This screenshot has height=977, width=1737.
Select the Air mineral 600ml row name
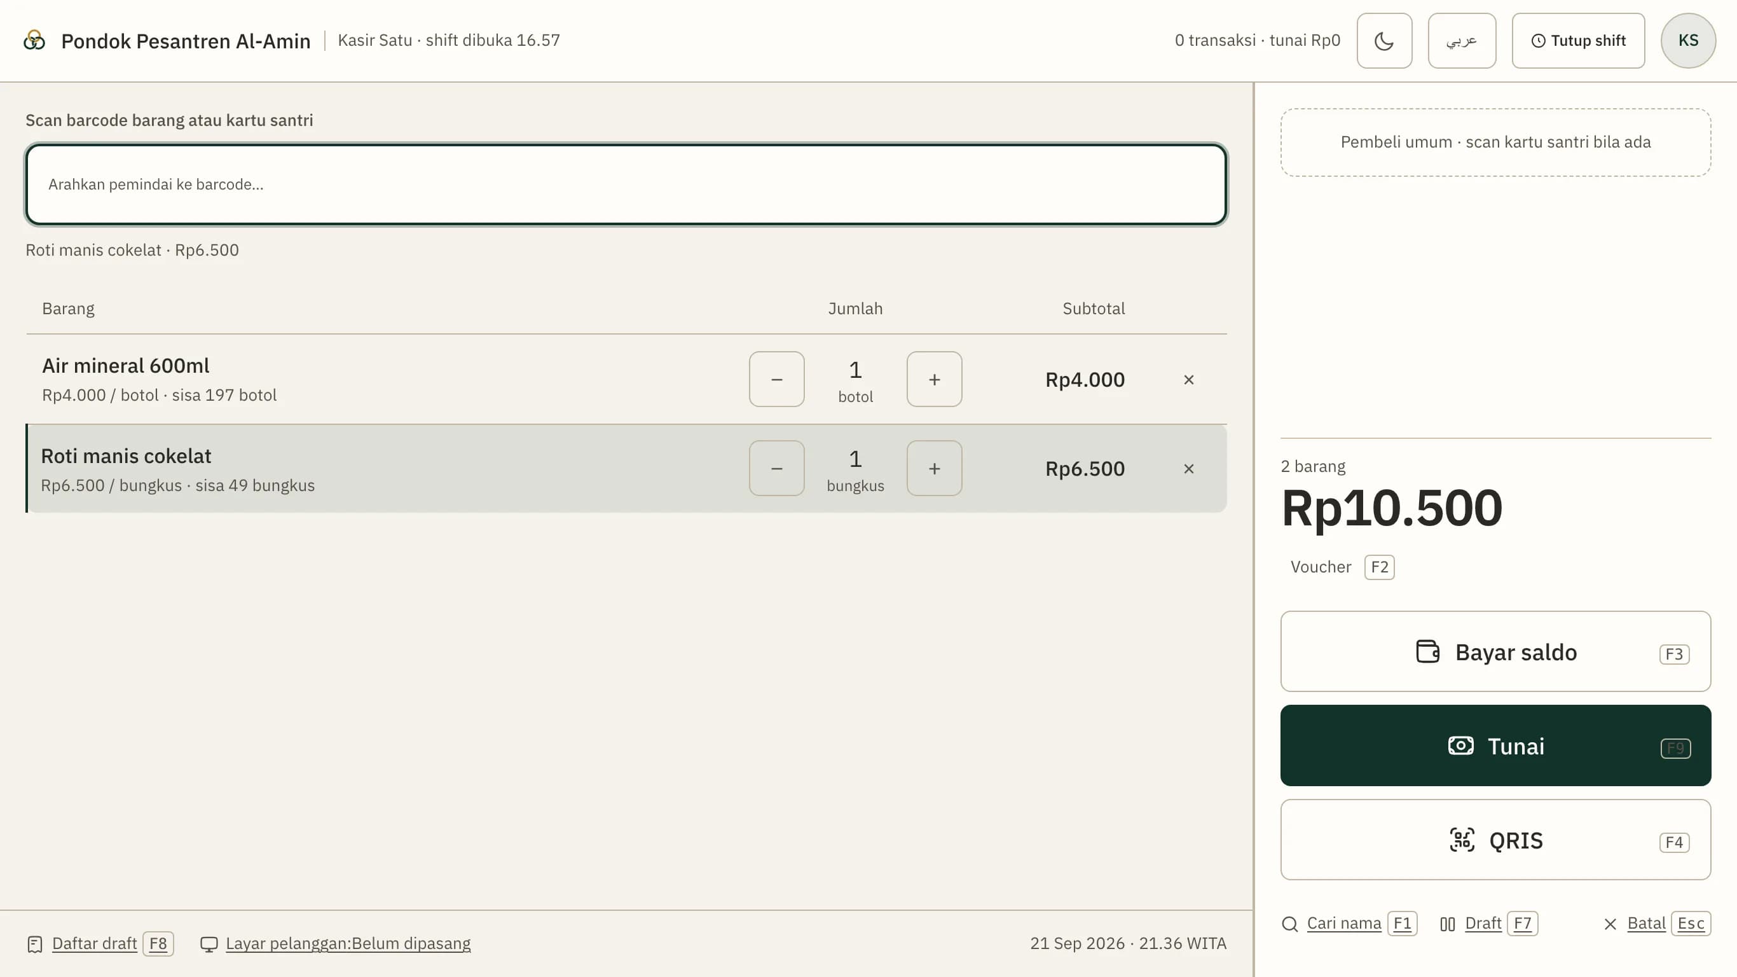(125, 366)
